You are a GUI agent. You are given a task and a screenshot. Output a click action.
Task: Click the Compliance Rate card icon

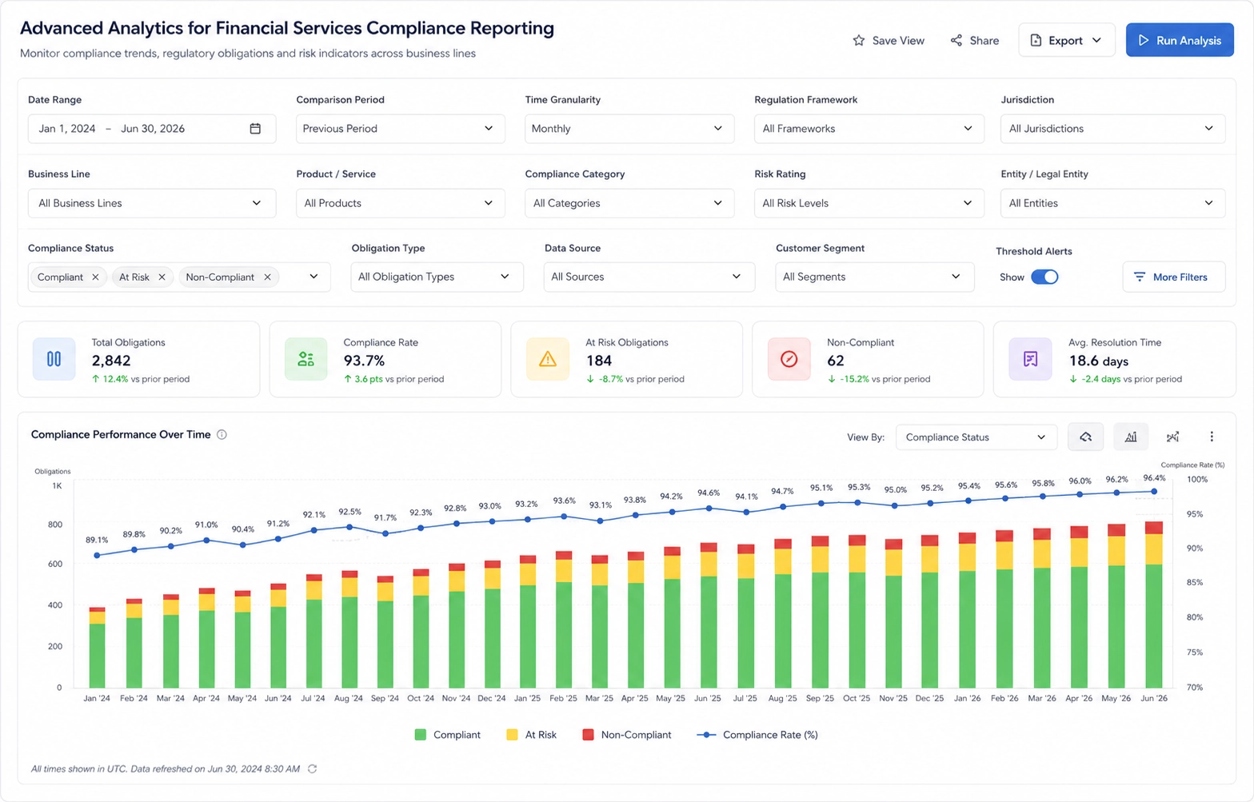point(306,359)
